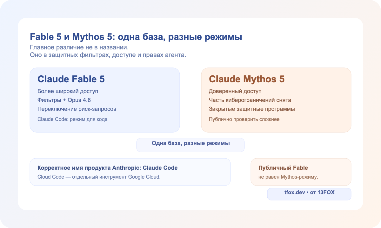Image resolution: width=381 pixels, height=228 pixels.
Task: Click the line 'Переключение риск-запросов'
Action: (x=77, y=109)
